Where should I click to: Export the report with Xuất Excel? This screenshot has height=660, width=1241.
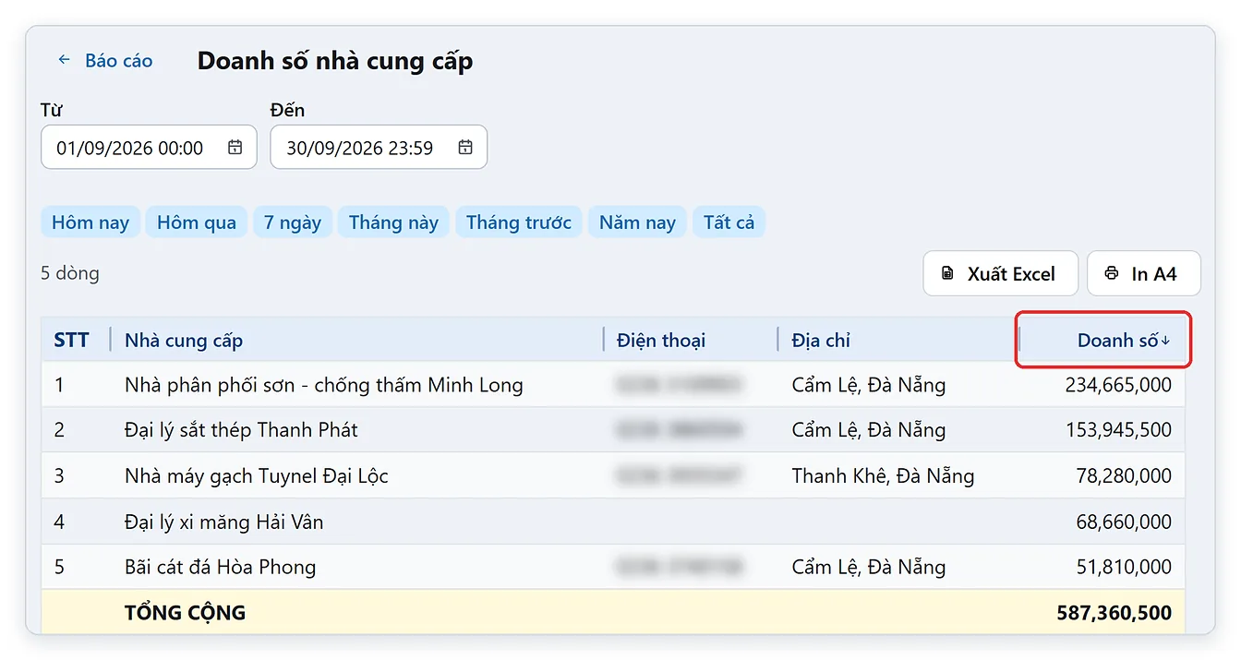(x=1001, y=273)
